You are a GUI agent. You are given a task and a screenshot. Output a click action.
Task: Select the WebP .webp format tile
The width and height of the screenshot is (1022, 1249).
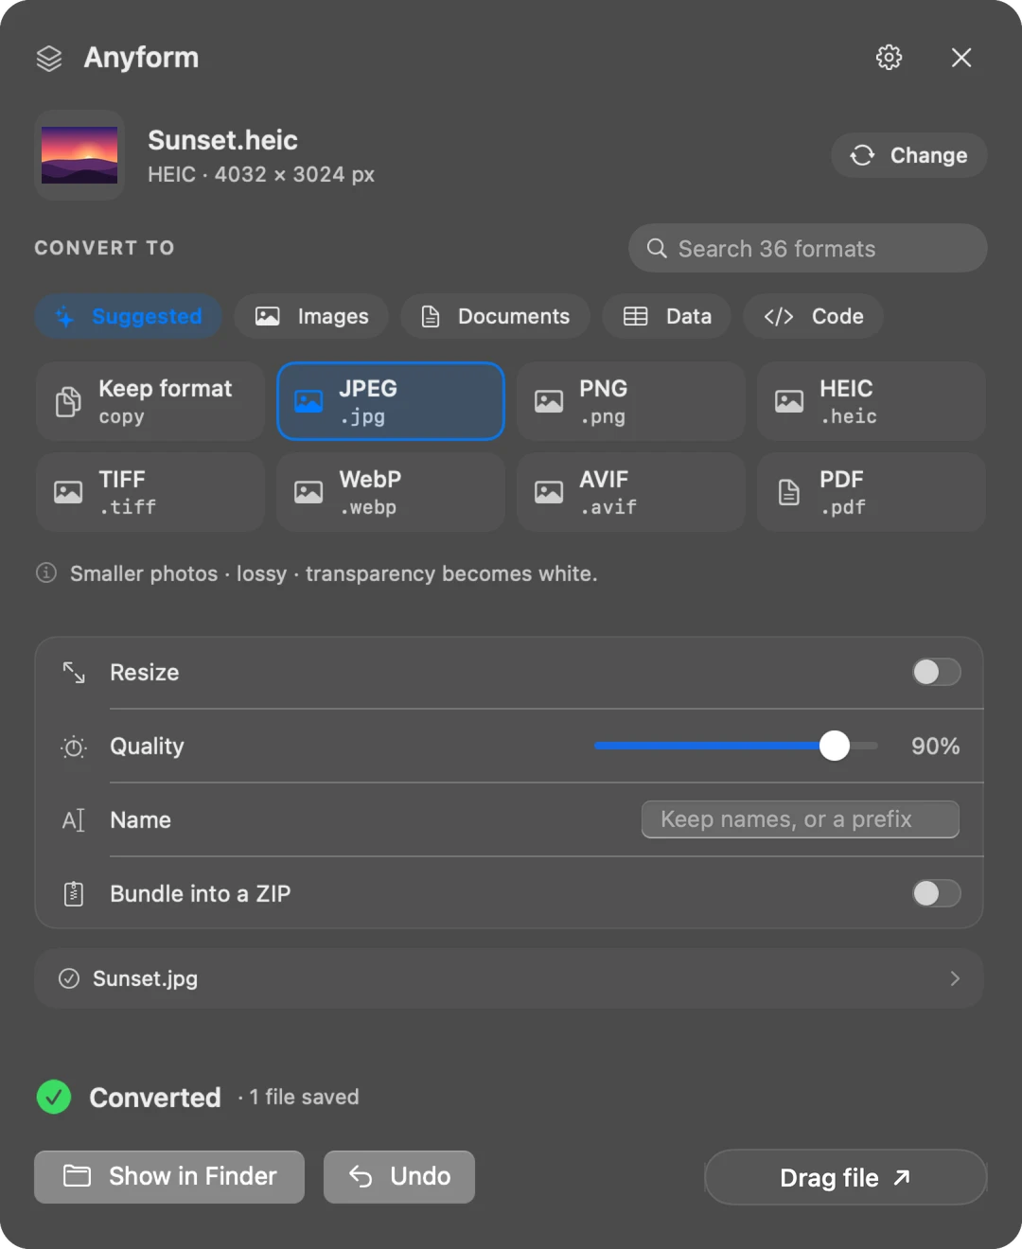(x=391, y=492)
